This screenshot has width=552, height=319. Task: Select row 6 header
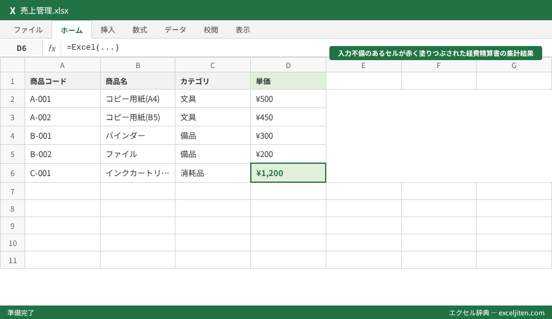12,173
